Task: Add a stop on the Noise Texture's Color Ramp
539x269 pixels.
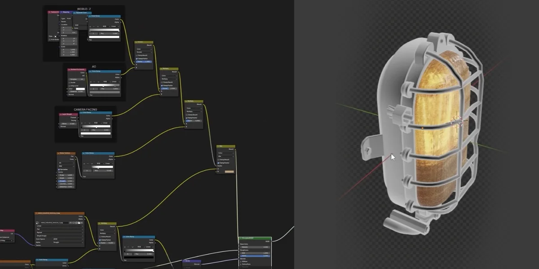Action: tap(84, 164)
